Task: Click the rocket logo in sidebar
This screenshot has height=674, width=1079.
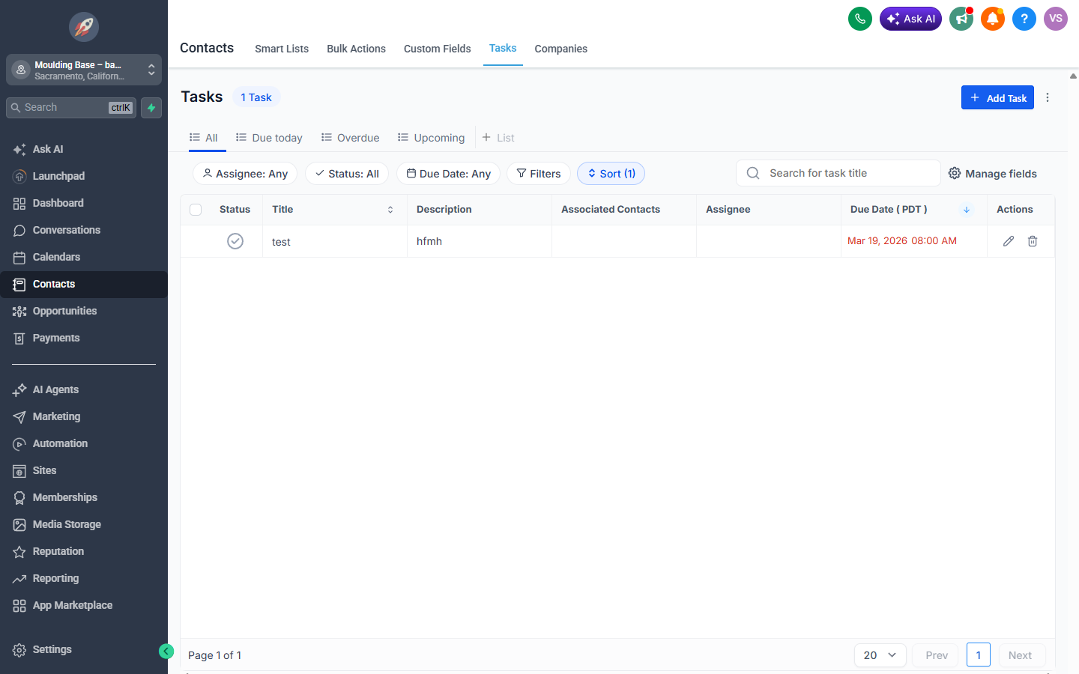Action: point(84,27)
